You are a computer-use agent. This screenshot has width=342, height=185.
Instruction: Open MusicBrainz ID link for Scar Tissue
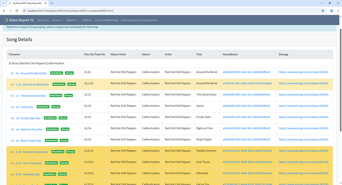tap(247, 162)
